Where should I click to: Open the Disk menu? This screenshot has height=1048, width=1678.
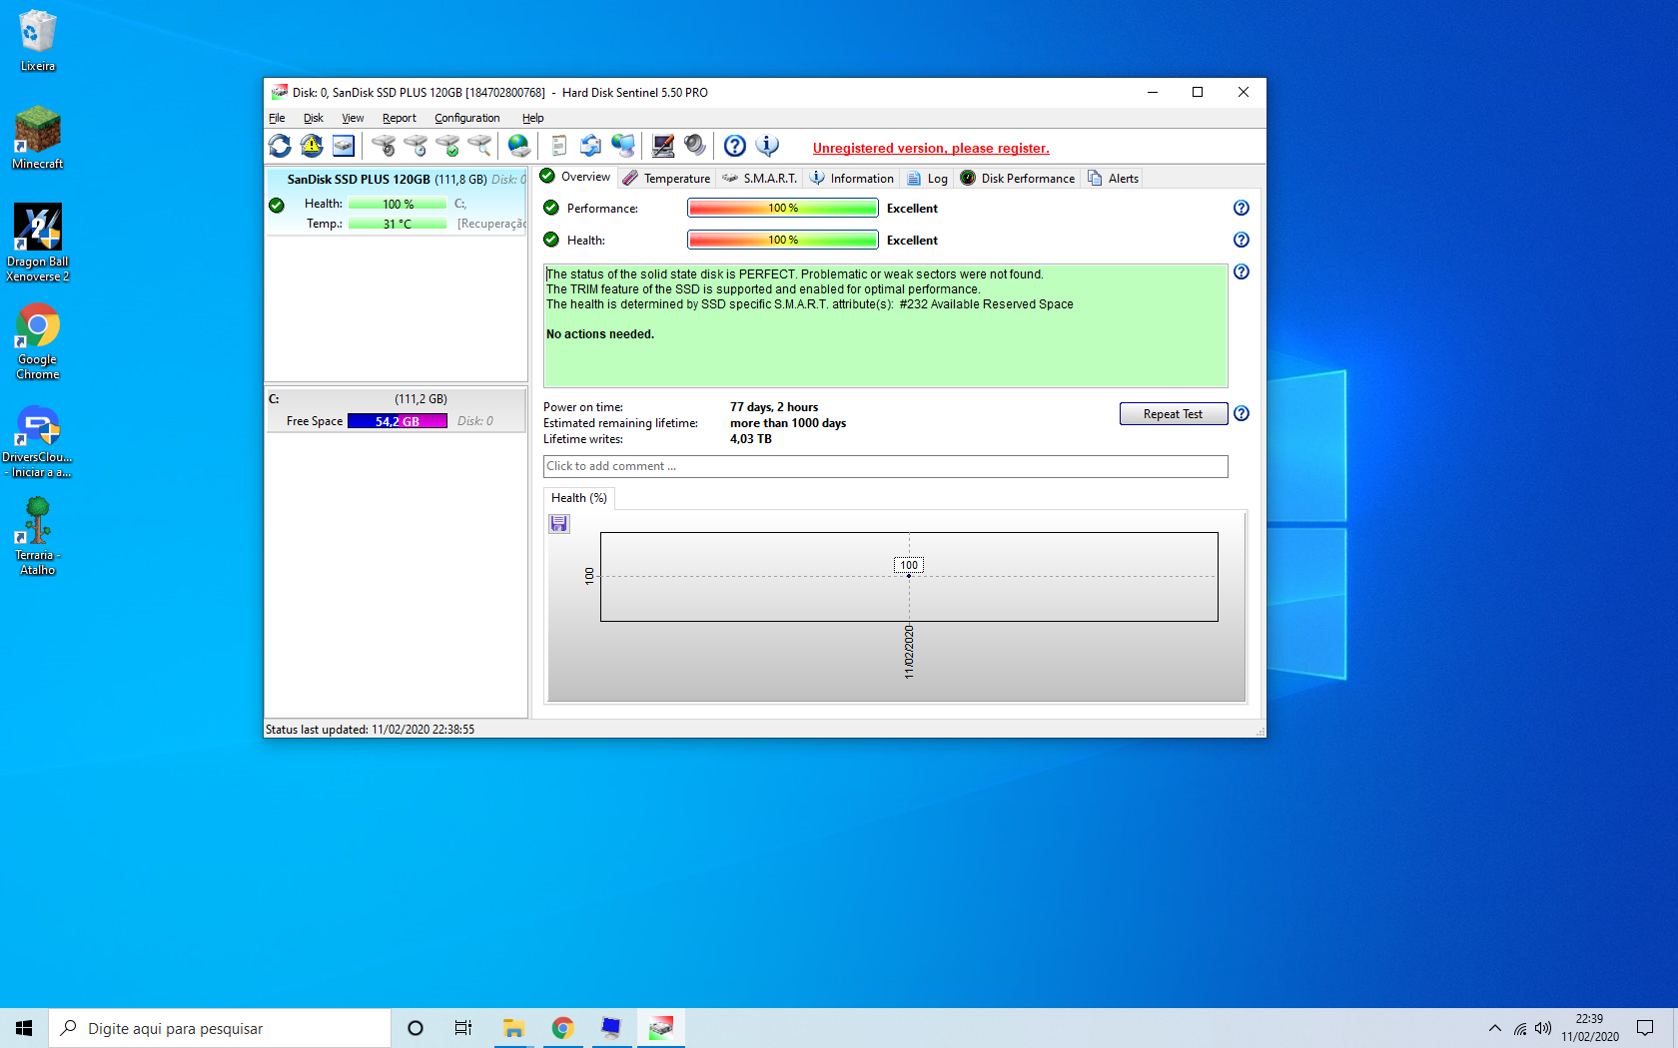(x=314, y=118)
